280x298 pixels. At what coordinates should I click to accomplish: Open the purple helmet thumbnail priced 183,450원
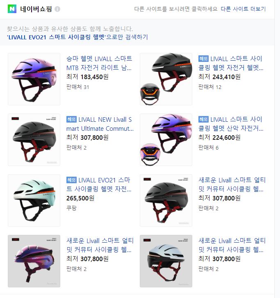pos(34,79)
